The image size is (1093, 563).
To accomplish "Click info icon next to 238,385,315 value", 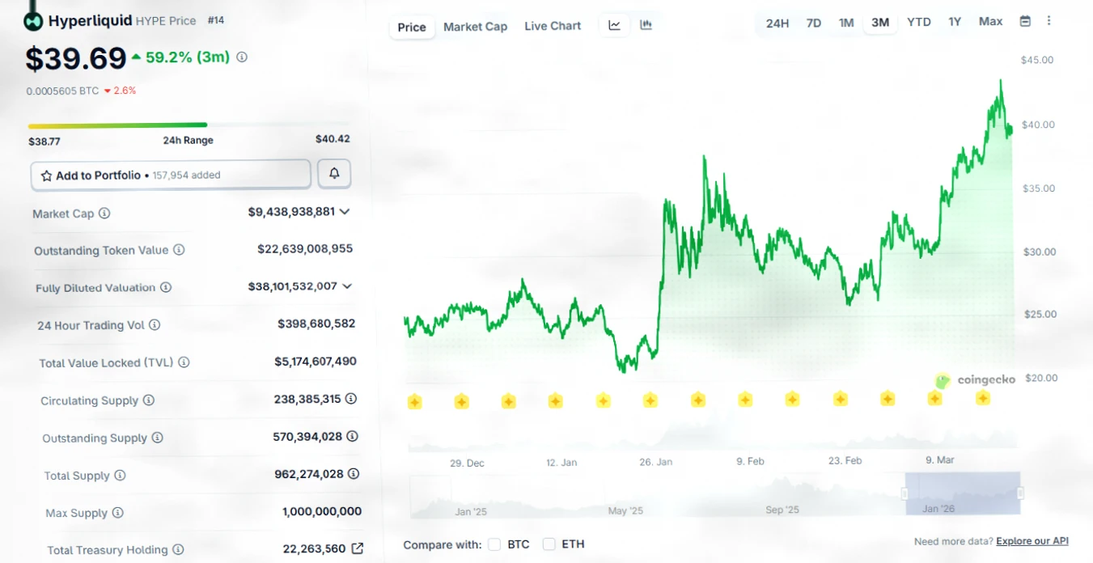I will point(351,399).
